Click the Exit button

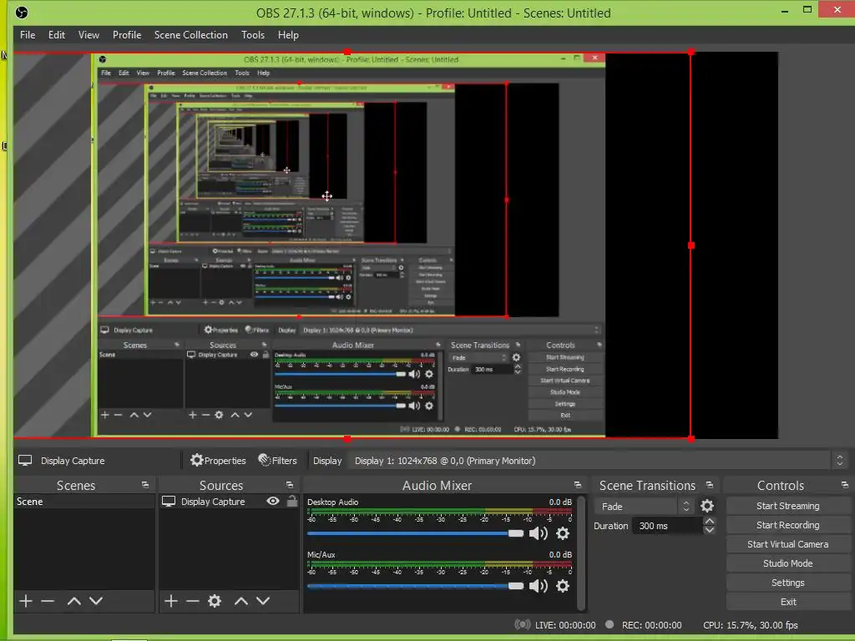[788, 602]
